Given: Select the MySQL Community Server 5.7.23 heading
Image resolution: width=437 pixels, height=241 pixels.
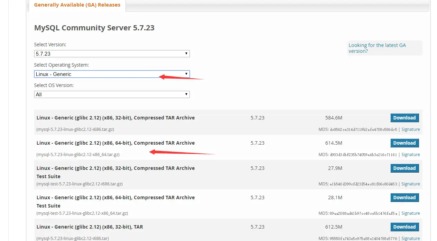Looking at the screenshot, I should (94, 28).
